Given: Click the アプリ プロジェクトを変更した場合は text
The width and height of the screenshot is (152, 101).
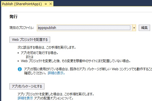Looking at the screenshot, I should click(56, 94).
